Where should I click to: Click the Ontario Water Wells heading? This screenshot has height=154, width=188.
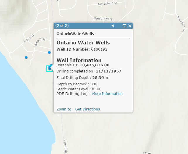(x=83, y=43)
